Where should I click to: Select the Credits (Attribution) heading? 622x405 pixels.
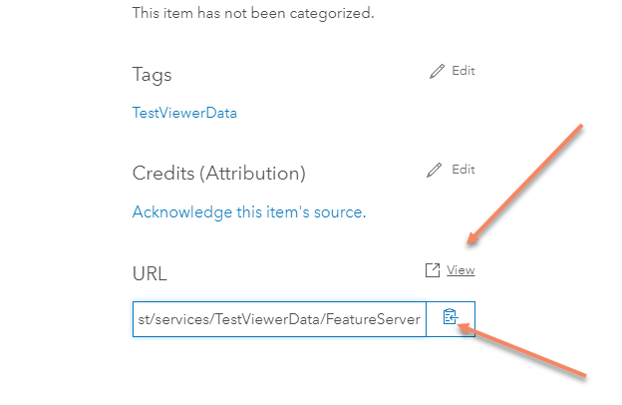coord(219,174)
